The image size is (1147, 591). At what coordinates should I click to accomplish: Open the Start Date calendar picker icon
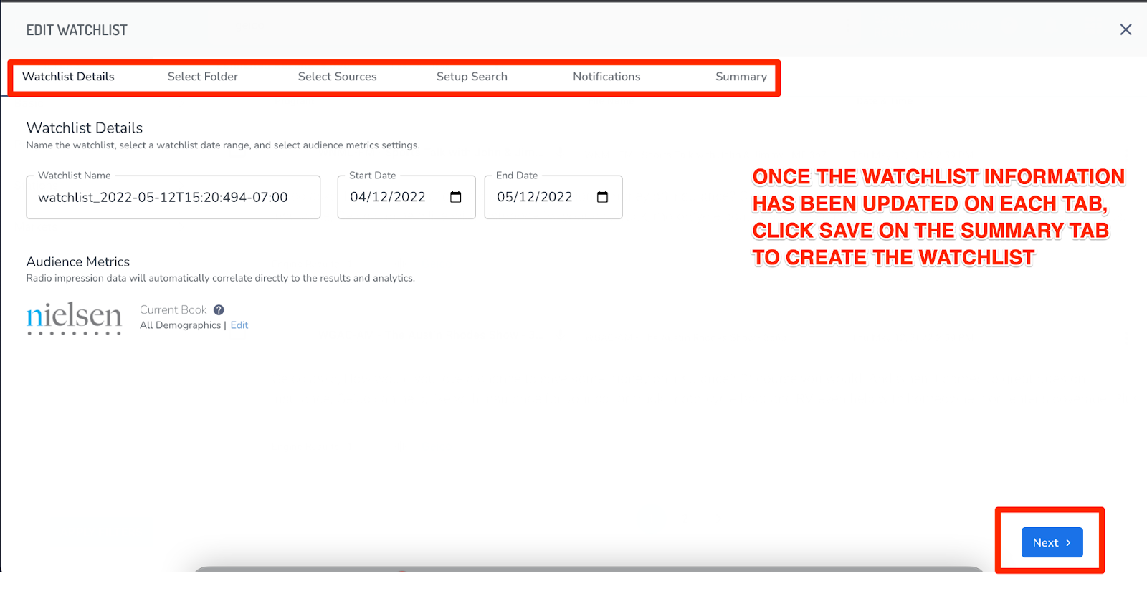pyautogui.click(x=455, y=197)
